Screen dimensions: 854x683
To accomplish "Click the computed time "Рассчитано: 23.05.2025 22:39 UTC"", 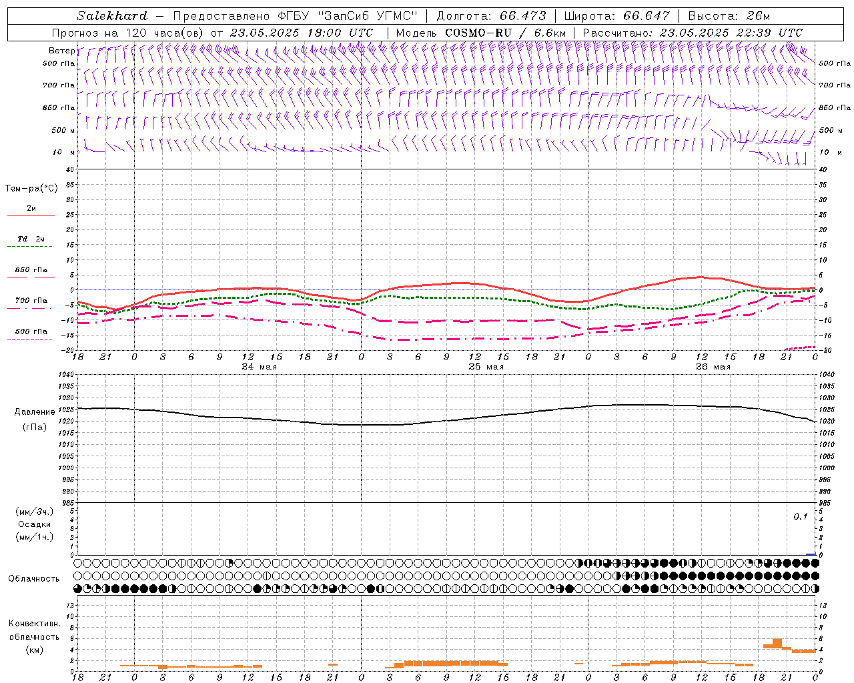I will (x=693, y=33).
